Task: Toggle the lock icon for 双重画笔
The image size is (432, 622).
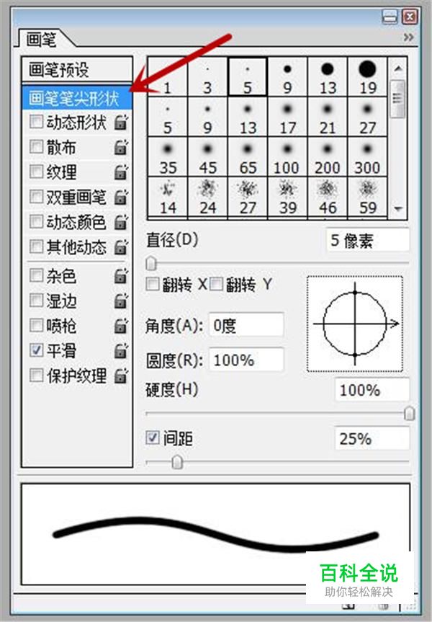Action: 121,197
